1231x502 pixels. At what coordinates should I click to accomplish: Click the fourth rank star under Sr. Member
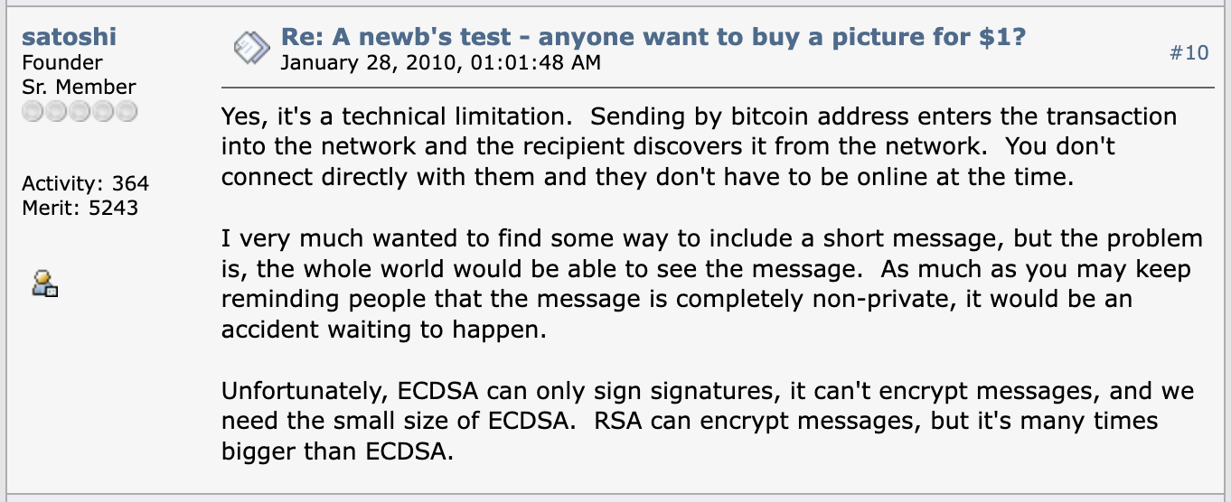pos(103,112)
